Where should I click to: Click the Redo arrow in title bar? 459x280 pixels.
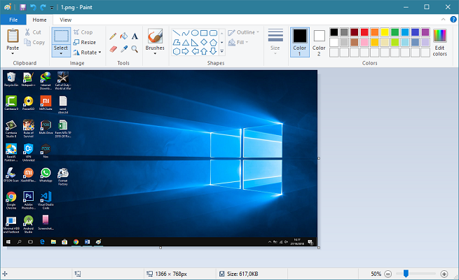43,7
